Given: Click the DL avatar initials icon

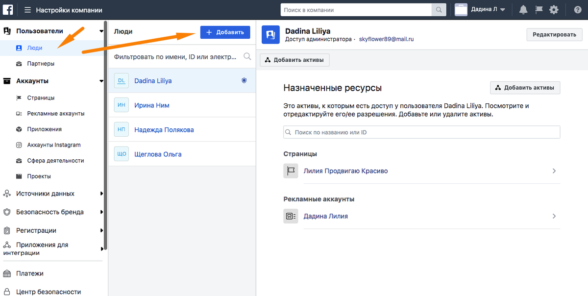Looking at the screenshot, I should coord(121,81).
